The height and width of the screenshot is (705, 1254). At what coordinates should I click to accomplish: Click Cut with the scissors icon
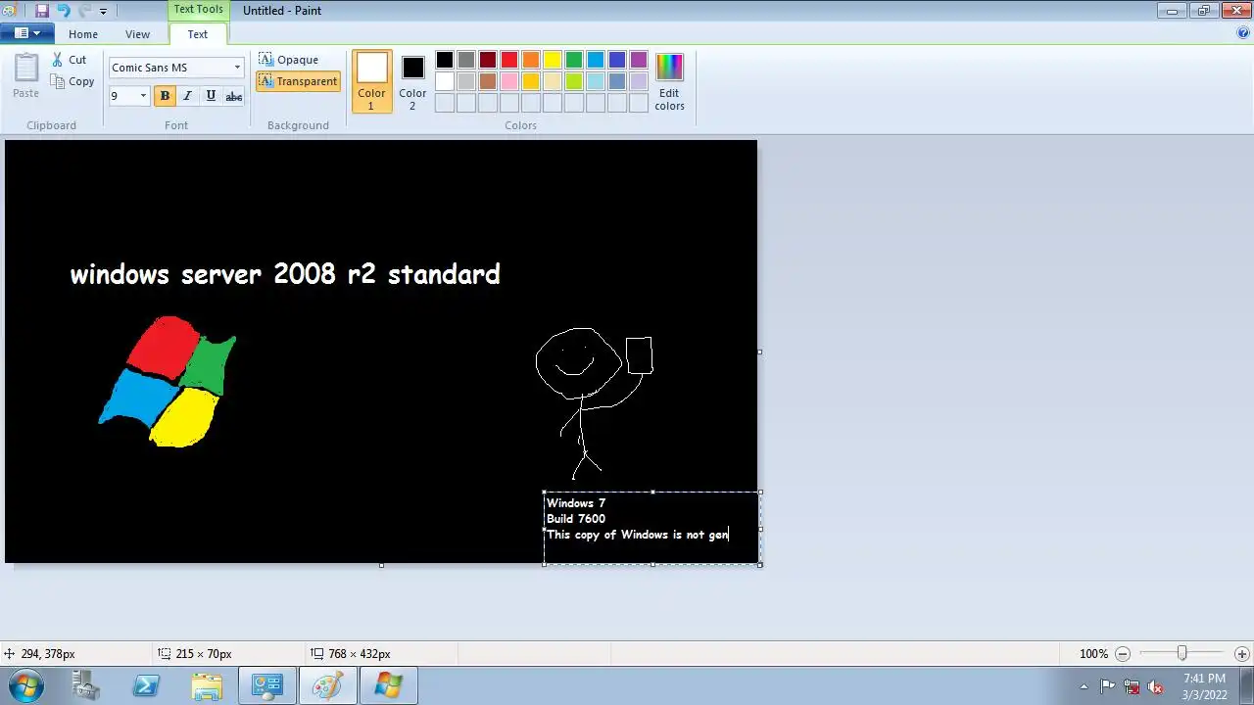(x=69, y=60)
